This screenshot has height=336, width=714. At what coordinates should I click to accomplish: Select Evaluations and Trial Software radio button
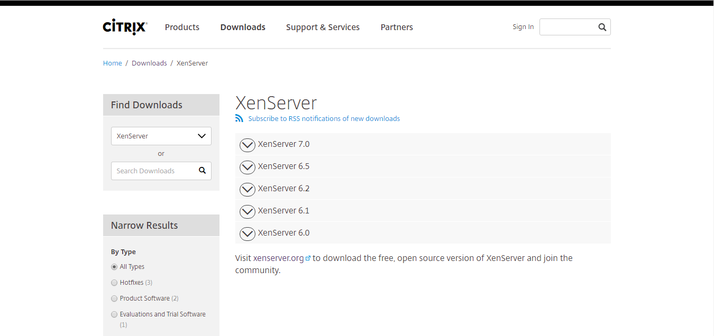114,315
